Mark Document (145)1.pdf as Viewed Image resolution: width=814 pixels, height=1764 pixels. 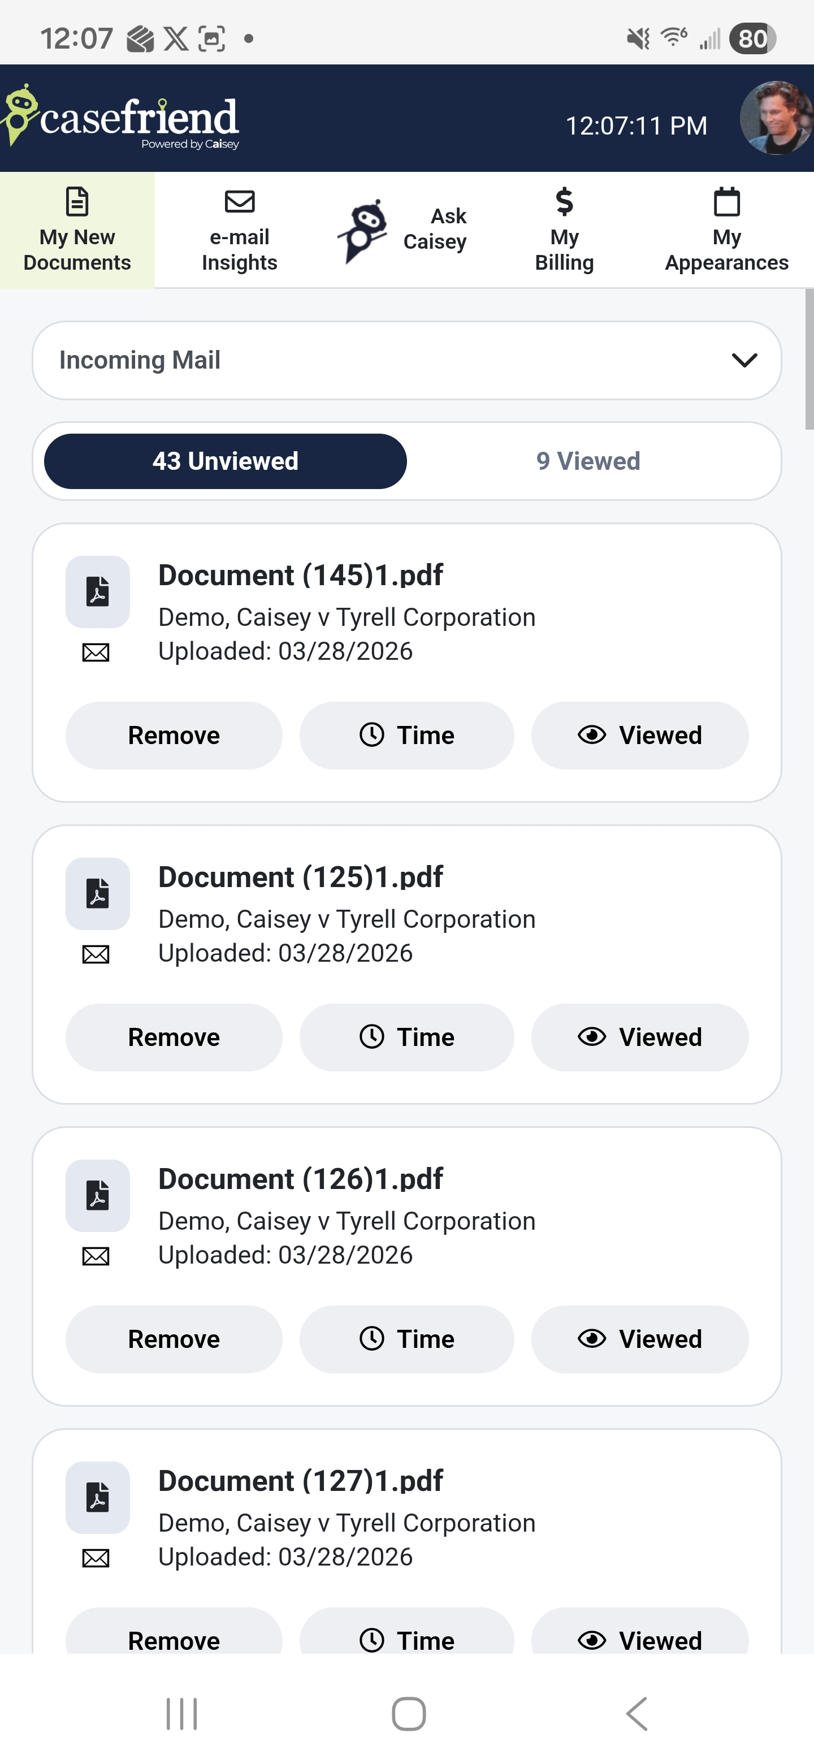click(x=639, y=736)
